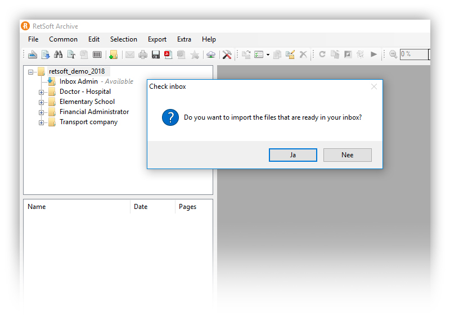Viewport: 450px width, 323px height.
Task: Select the Financial Administrator folder
Action: point(94,112)
